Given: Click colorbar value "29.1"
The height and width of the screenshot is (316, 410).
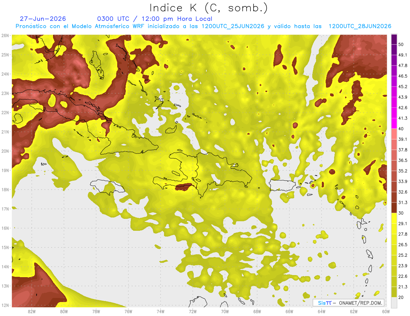Looking at the screenshot, I should coord(403,224).
